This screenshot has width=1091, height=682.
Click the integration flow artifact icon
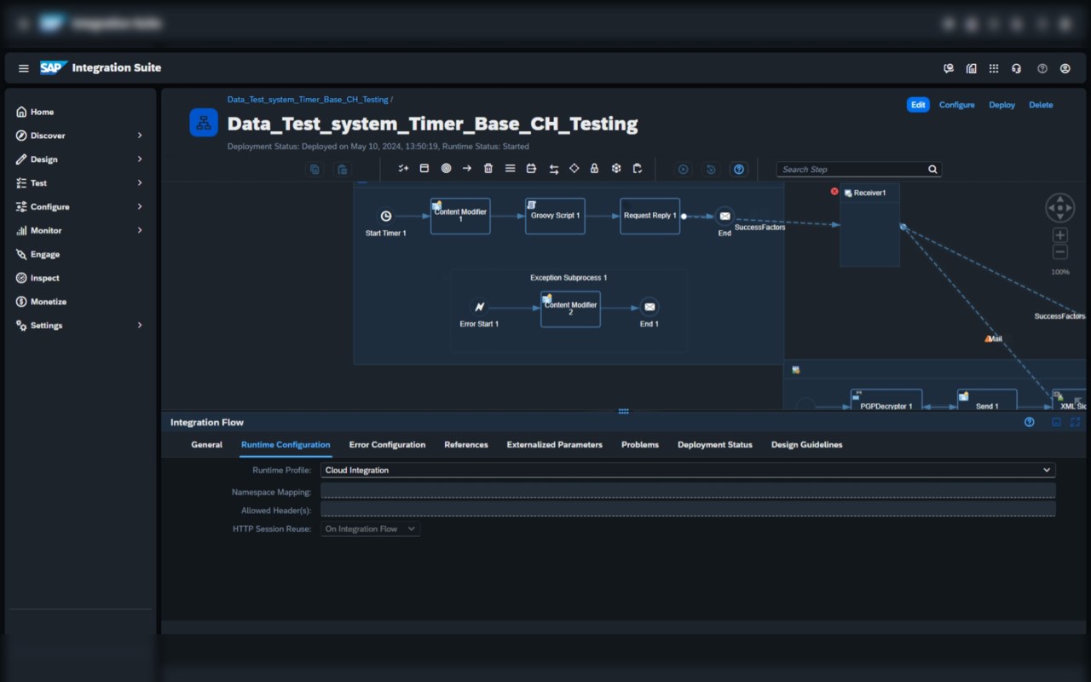[204, 123]
